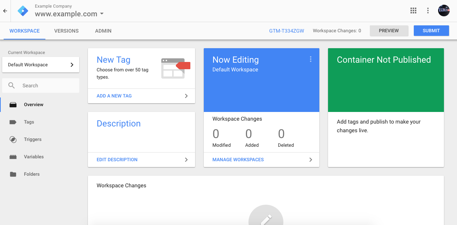Click 'Add tags and publish' message text
Image resolution: width=457 pixels, height=225 pixels.
[x=379, y=126]
